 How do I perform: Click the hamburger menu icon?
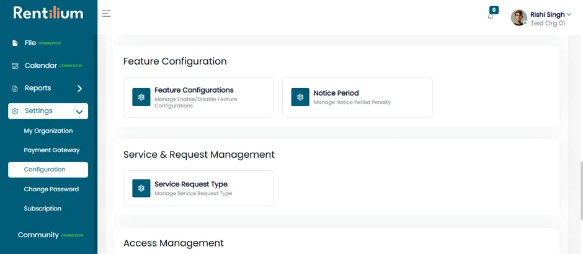[106, 14]
